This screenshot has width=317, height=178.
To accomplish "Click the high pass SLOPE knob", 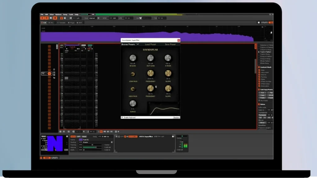I will click(168, 88).
